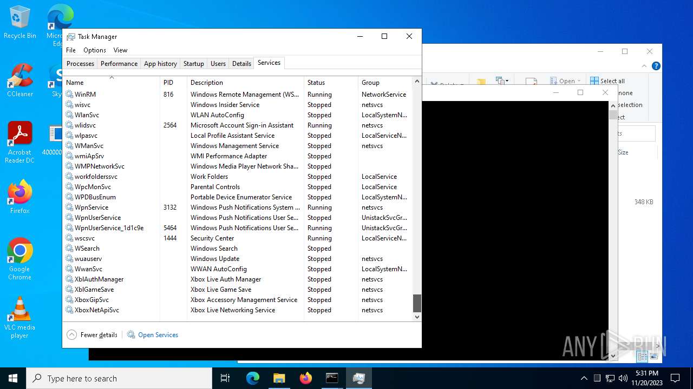Open the network tray icon
Viewport: 693px width, 389px height.
pyautogui.click(x=610, y=378)
